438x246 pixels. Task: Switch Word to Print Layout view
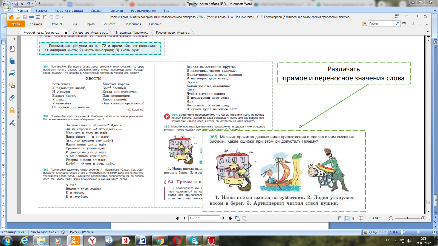pyautogui.click(x=365, y=232)
